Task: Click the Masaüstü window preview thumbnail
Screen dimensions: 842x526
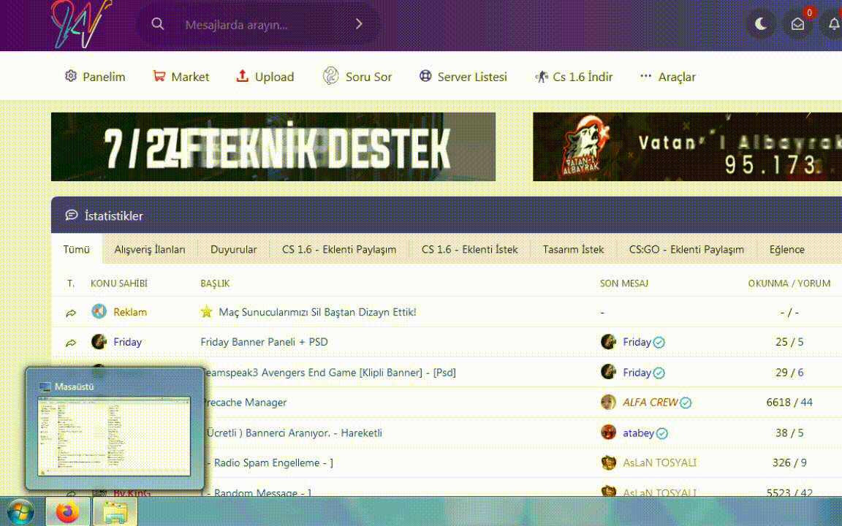Action: coord(114,436)
